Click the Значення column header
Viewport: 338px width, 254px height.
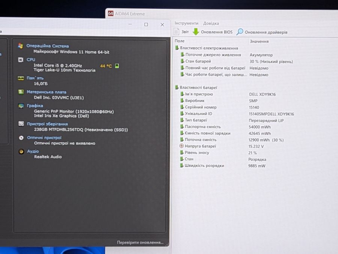[259, 41]
